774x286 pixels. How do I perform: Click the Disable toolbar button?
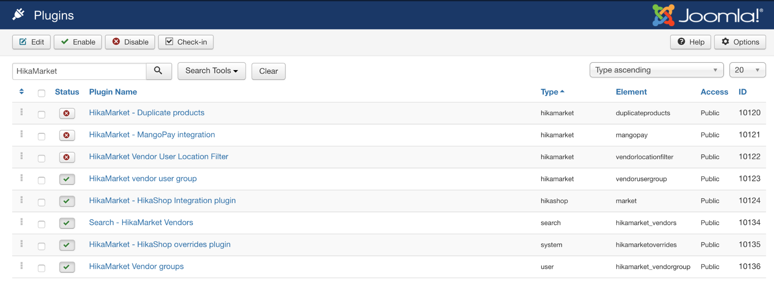coord(130,42)
